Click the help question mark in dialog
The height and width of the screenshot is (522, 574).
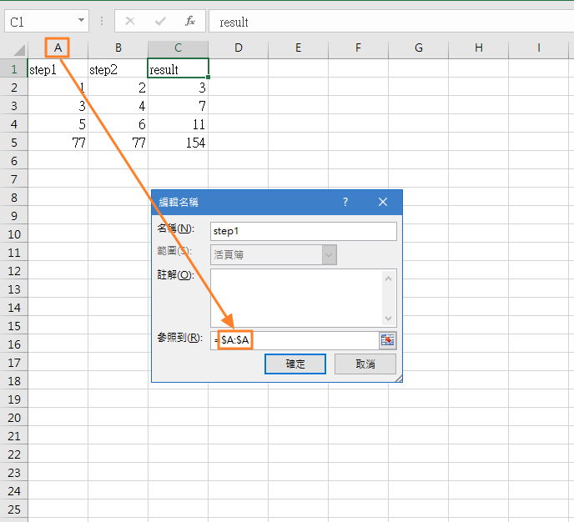345,202
